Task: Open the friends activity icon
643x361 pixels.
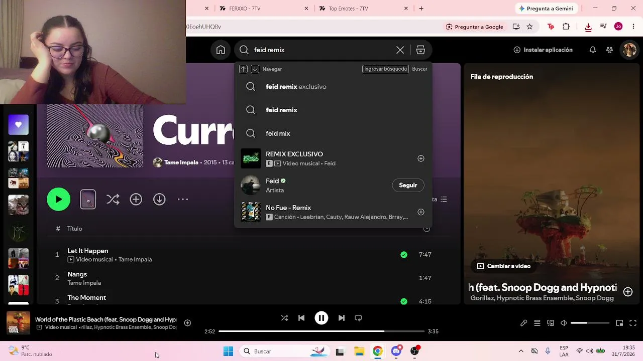Action: [609, 50]
